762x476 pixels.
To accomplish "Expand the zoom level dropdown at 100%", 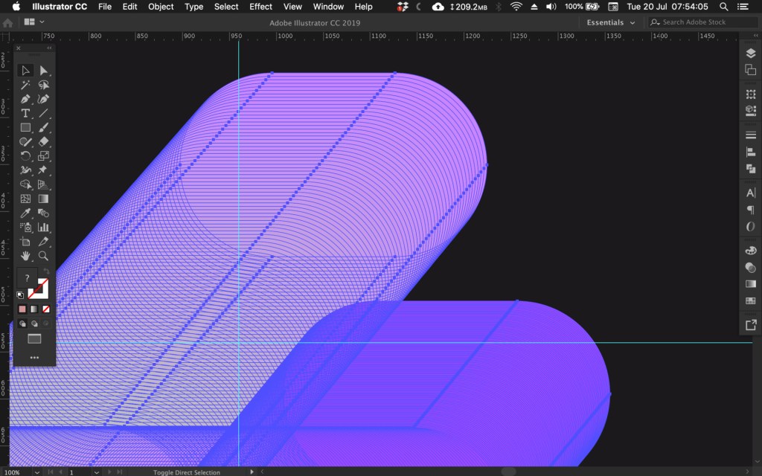I will [x=37, y=472].
